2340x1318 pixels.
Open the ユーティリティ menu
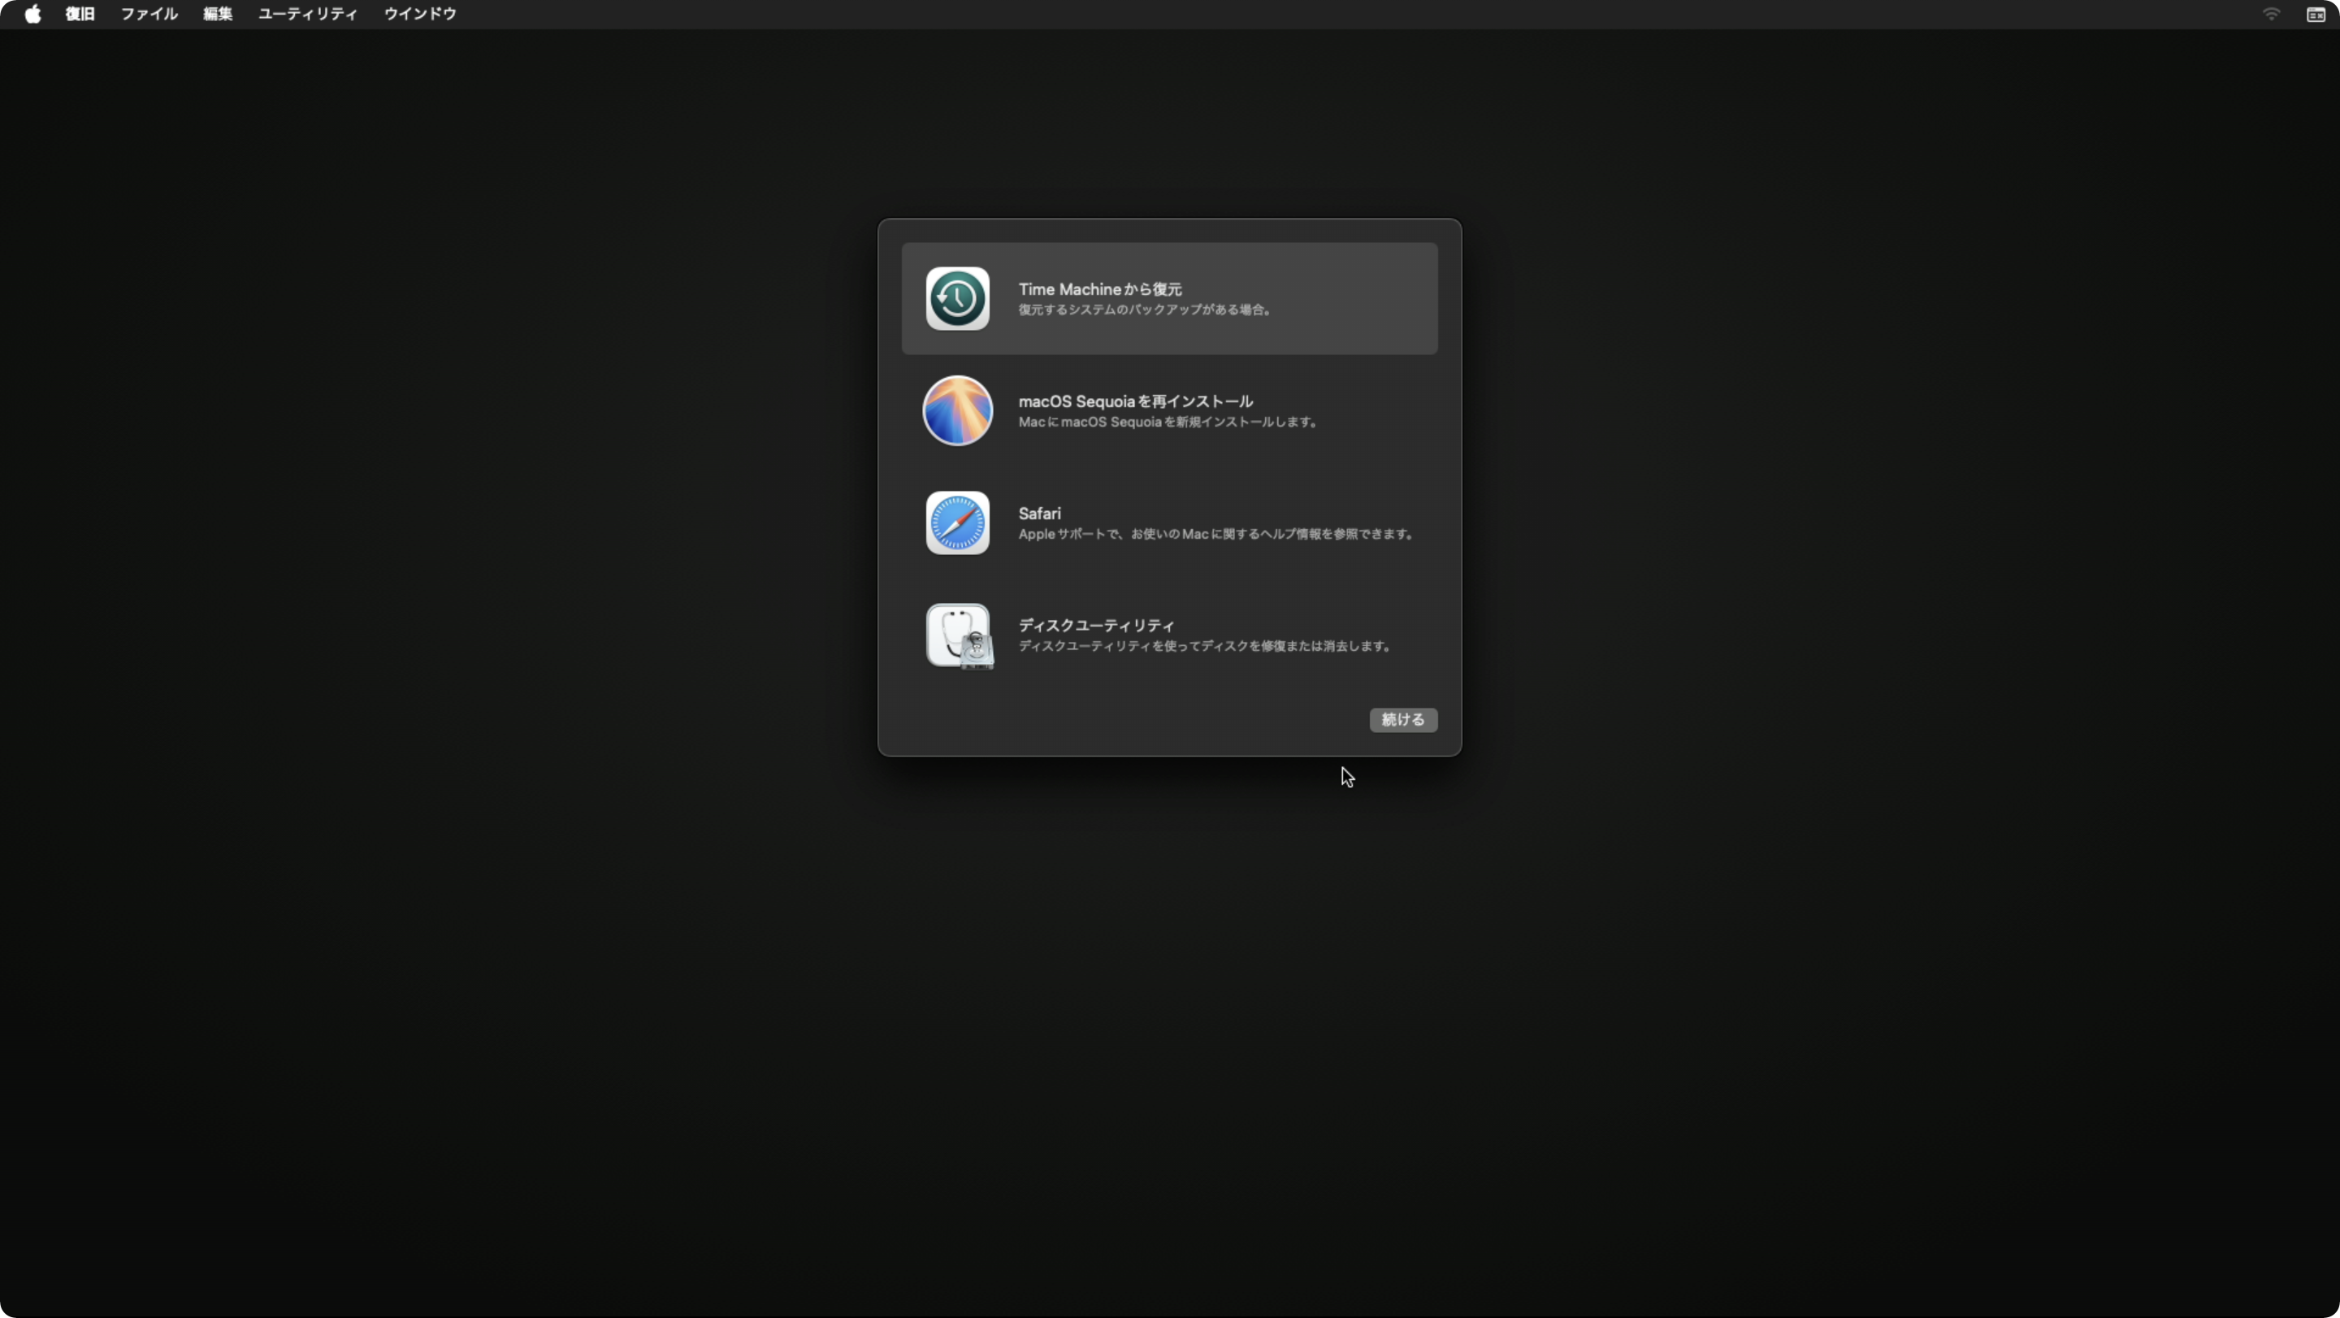[308, 14]
